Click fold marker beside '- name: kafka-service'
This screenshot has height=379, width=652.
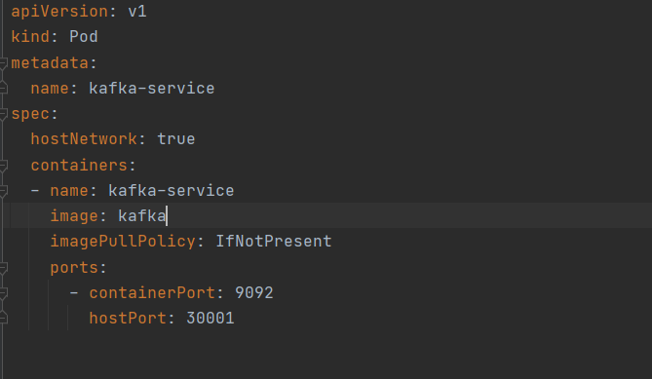[x=3, y=191]
